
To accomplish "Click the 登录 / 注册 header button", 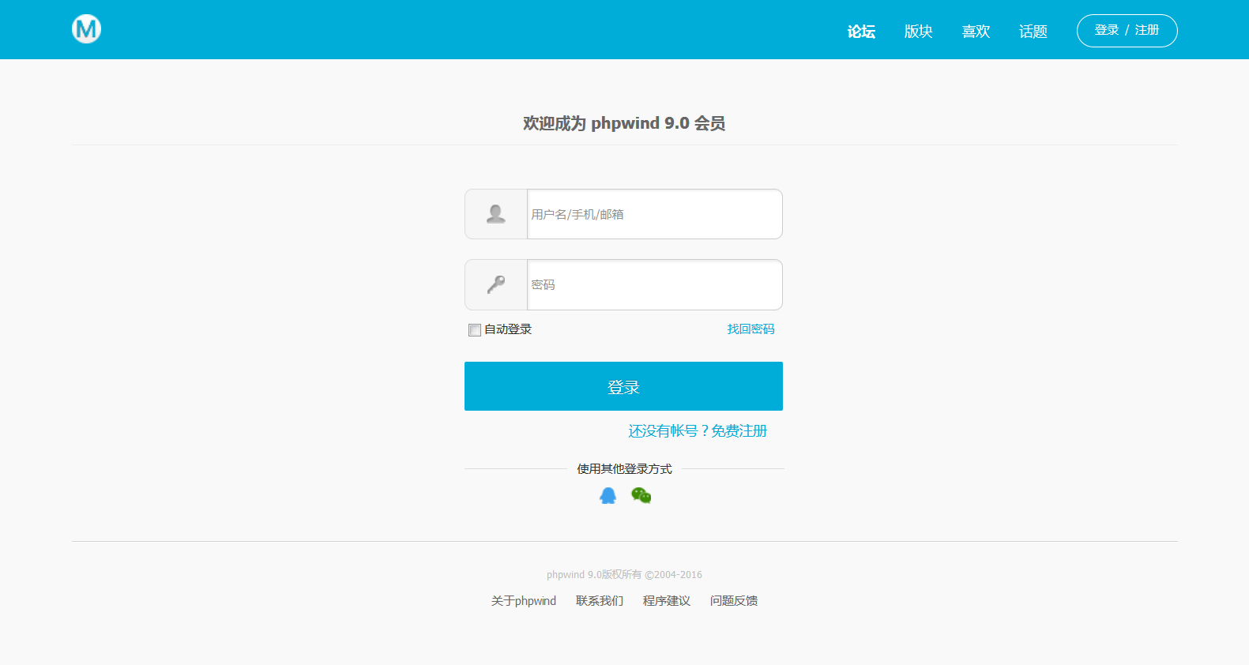I will click(1127, 31).
